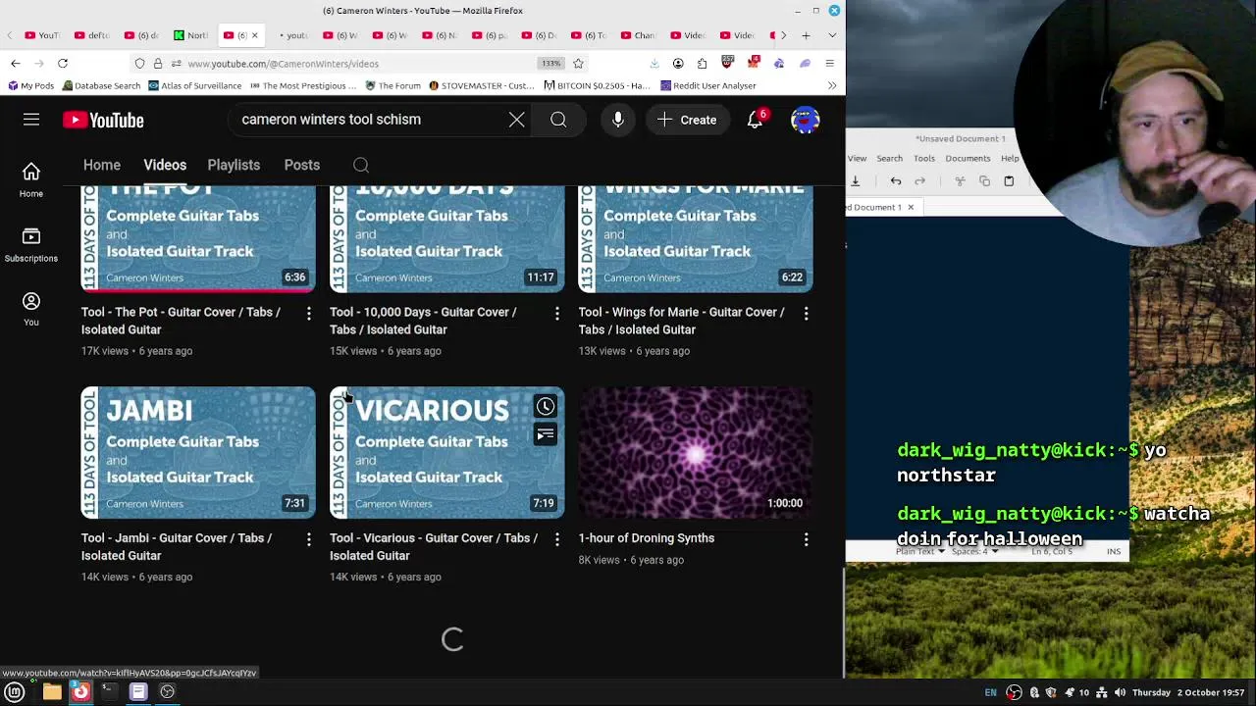Open the file manager from the taskbar

(52, 691)
